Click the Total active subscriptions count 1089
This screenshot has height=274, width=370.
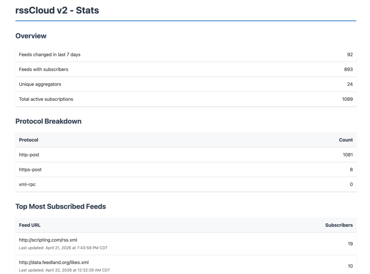(347, 99)
